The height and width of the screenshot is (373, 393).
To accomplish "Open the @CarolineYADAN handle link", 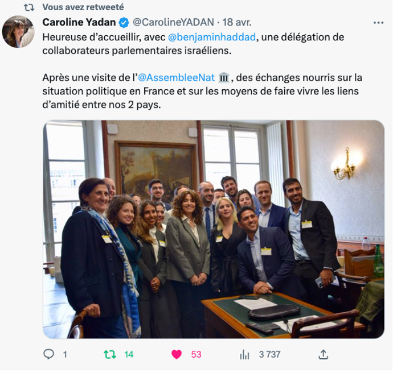I will [173, 22].
